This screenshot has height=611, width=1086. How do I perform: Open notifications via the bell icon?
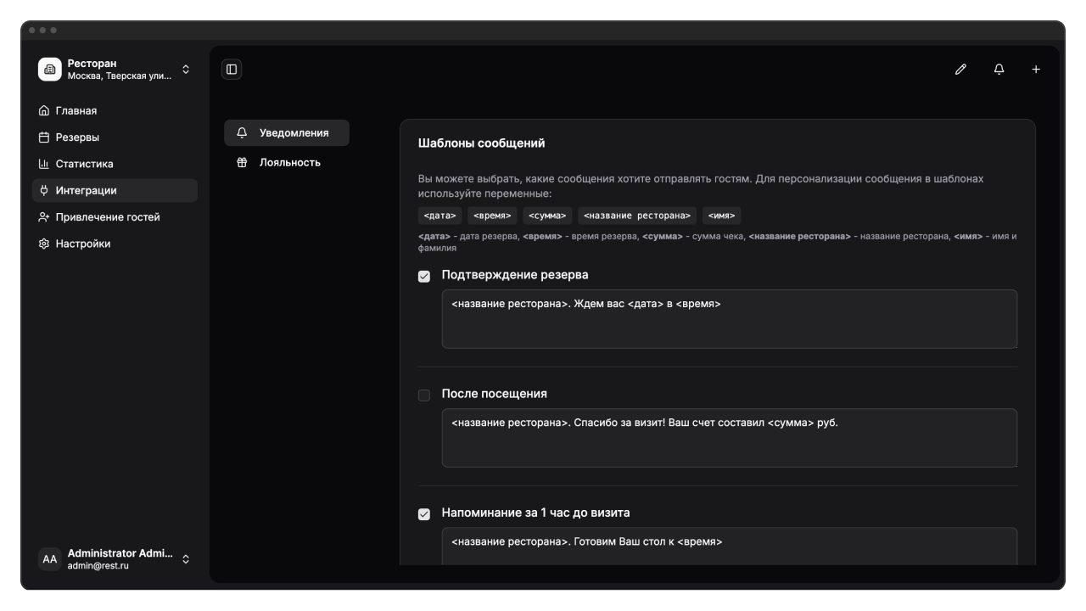click(x=999, y=70)
